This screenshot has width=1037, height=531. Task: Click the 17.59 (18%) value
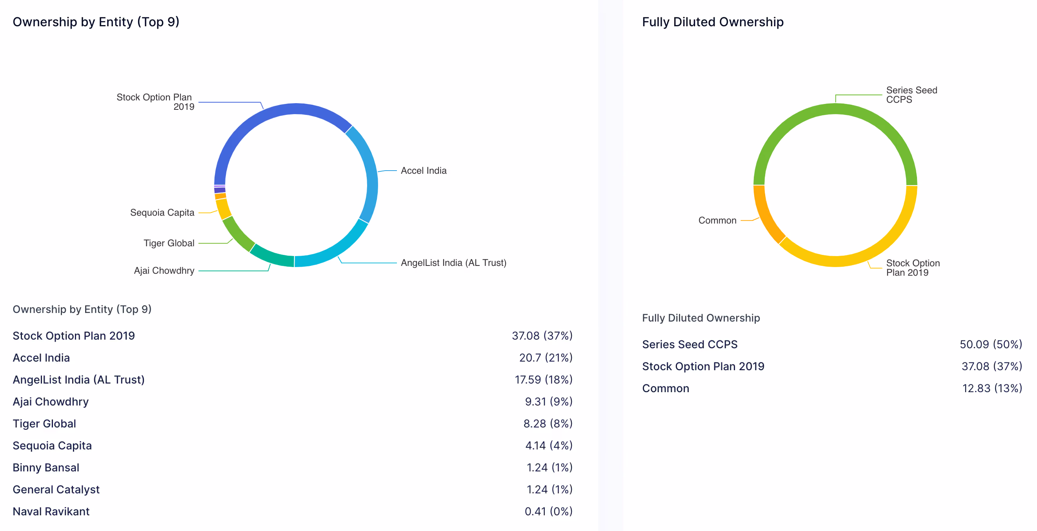544,380
